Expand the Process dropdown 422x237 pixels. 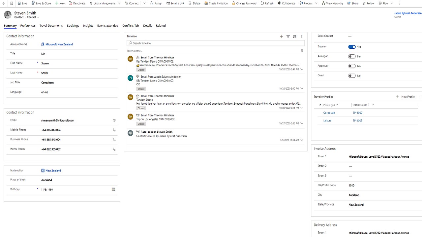click(x=316, y=3)
